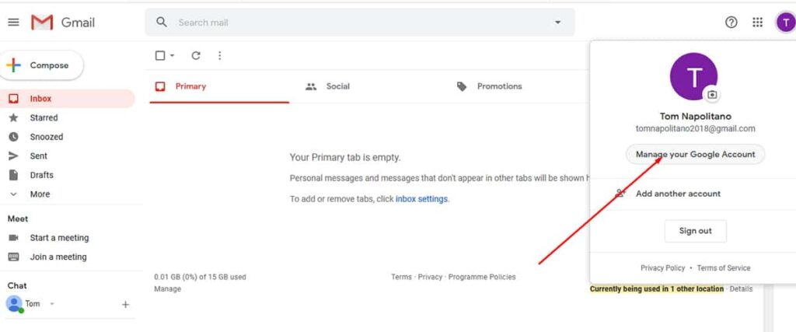Click the Snoozed clock icon
The image size is (796, 332).
point(14,137)
